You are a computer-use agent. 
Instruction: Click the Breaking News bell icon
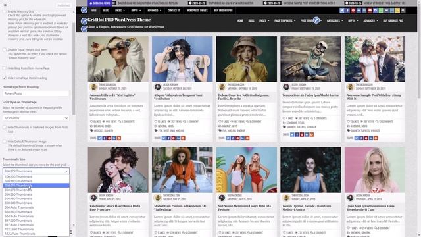[x=91, y=3]
